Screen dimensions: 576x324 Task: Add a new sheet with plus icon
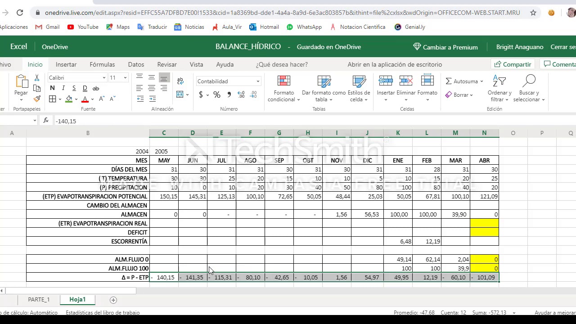coord(113,300)
